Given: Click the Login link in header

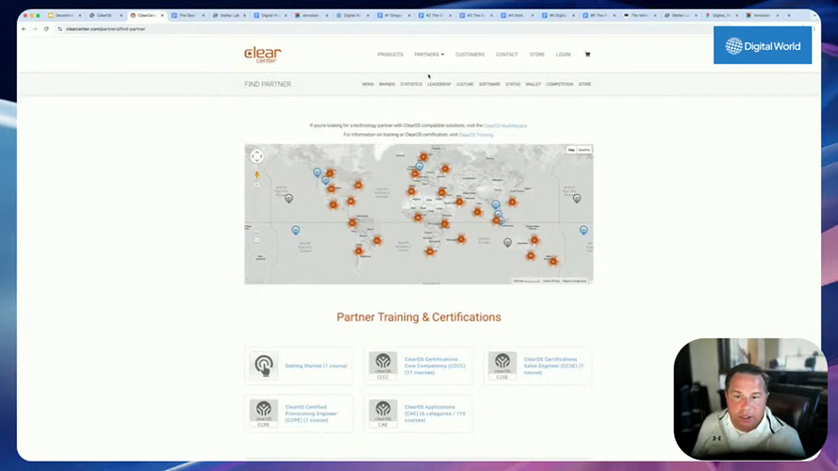Looking at the screenshot, I should point(563,55).
